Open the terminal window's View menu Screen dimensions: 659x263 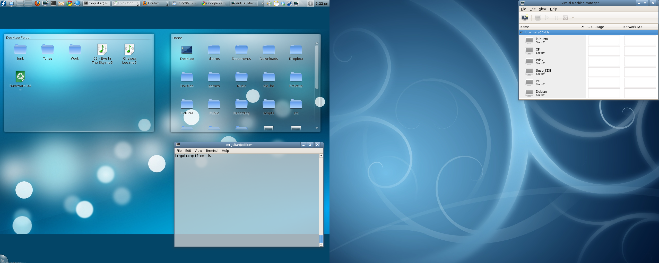[x=198, y=151]
